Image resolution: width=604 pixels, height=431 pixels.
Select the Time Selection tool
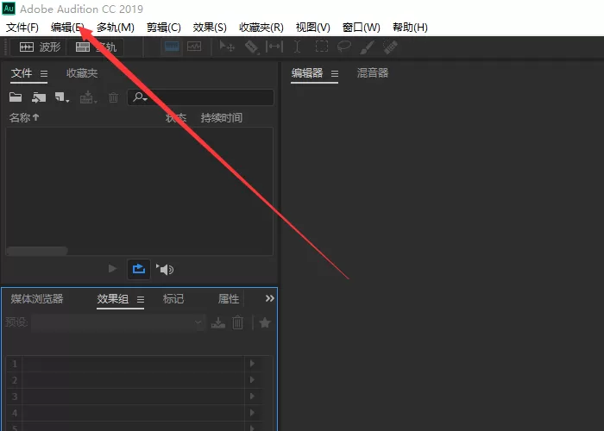pyautogui.click(x=297, y=47)
